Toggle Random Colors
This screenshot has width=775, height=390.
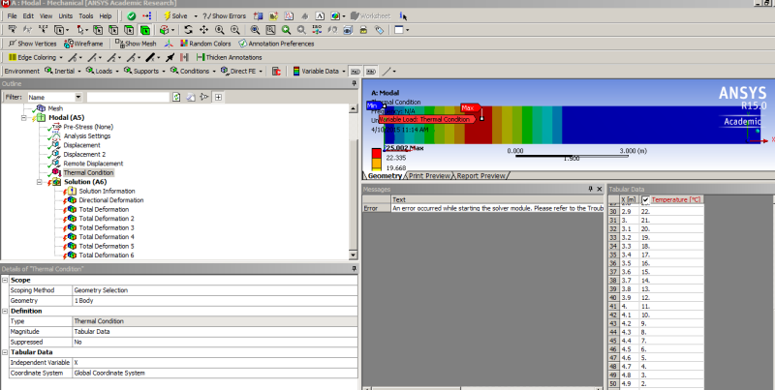pos(205,44)
